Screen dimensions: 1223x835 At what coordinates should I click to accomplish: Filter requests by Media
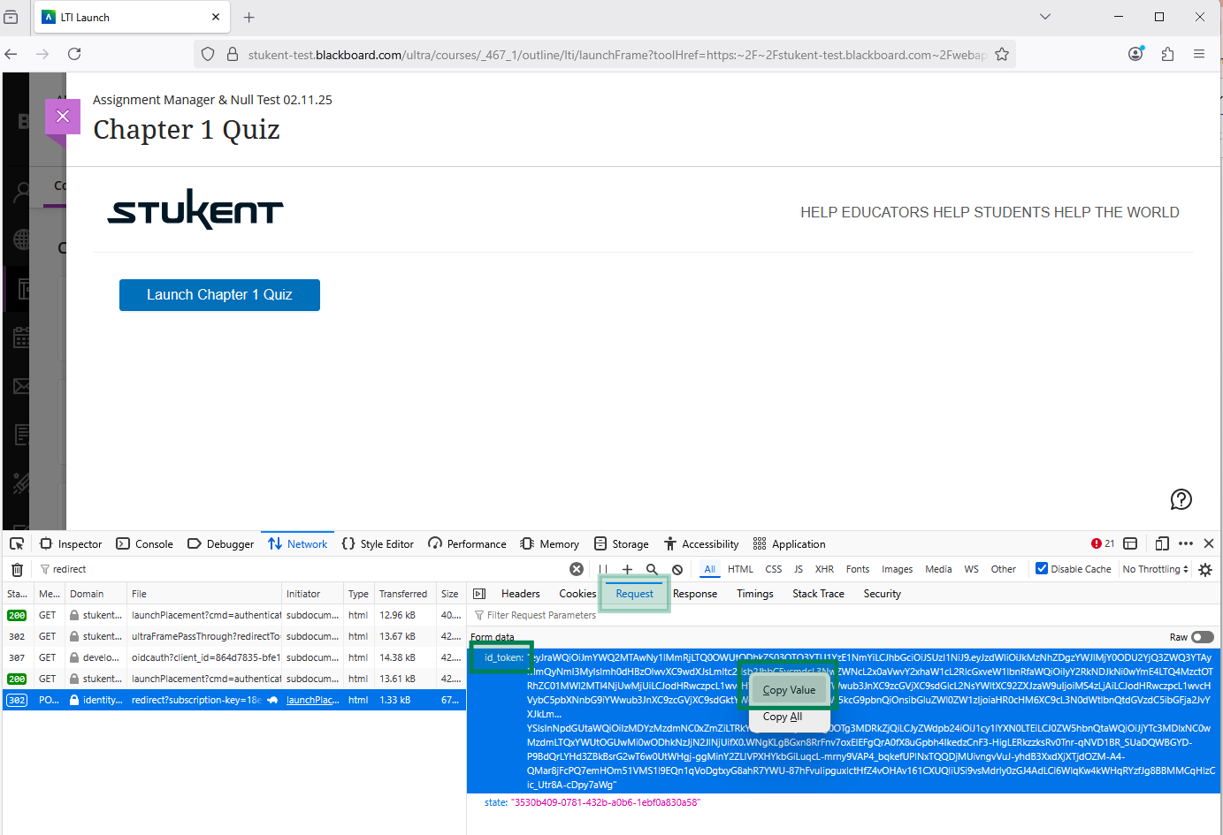click(x=938, y=569)
